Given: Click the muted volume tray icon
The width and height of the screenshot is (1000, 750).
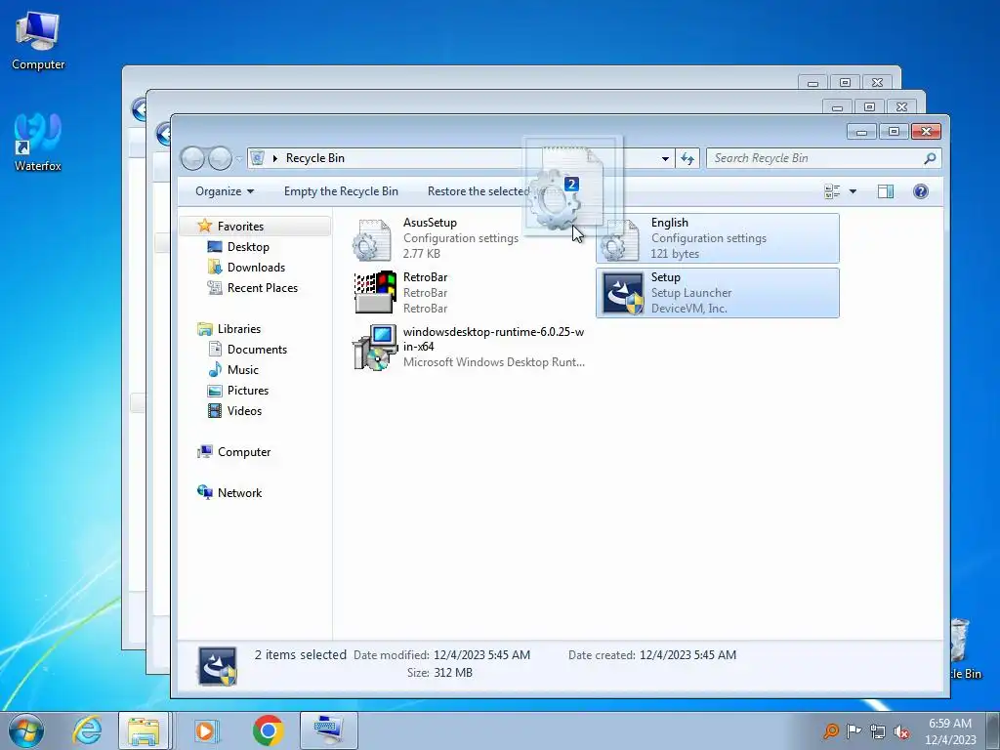Looking at the screenshot, I should pyautogui.click(x=901, y=730).
